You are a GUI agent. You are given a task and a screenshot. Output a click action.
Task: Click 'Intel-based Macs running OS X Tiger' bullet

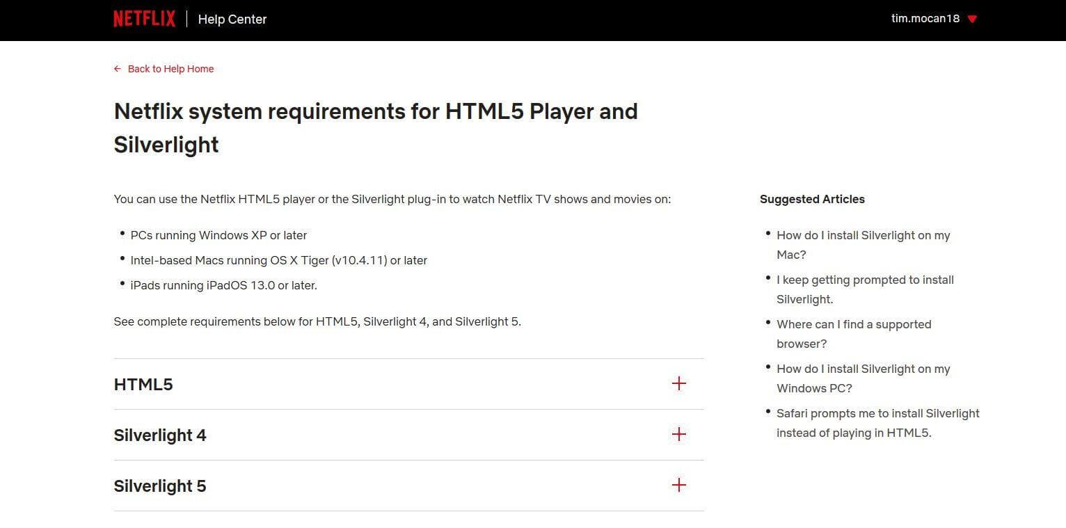coord(278,260)
